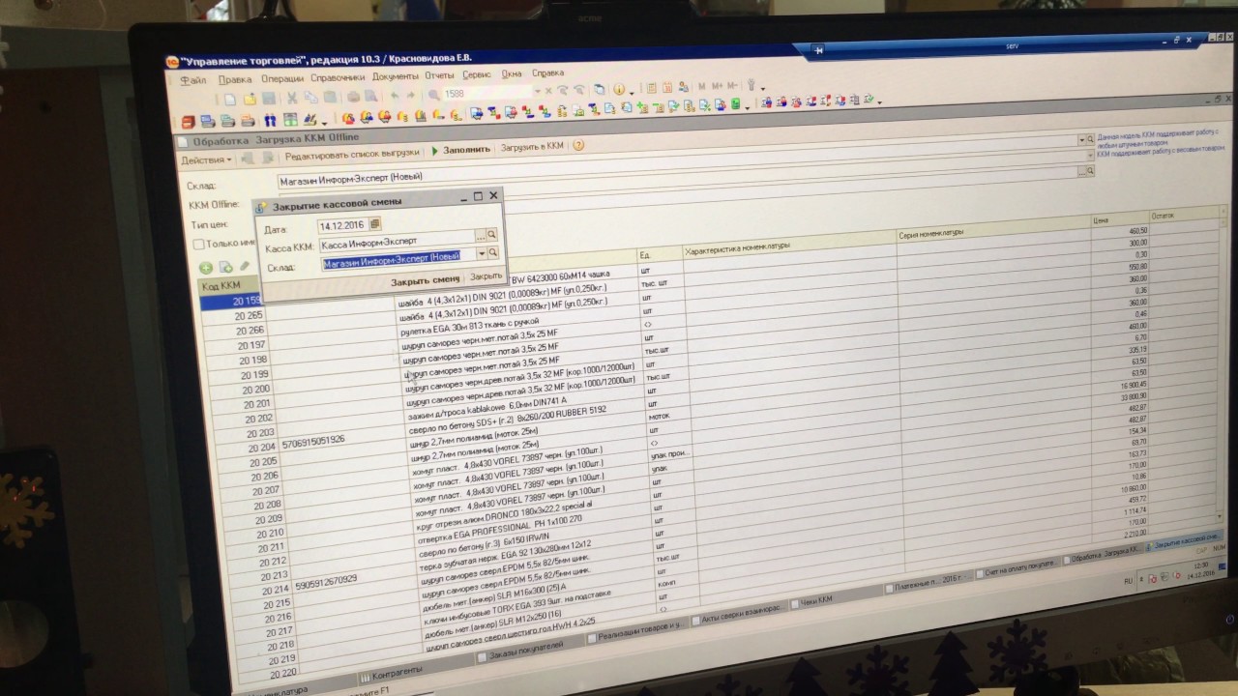This screenshot has width=1238, height=696.
Task: Click the Calendar toolbar icon
Action: pyautogui.click(x=666, y=88)
